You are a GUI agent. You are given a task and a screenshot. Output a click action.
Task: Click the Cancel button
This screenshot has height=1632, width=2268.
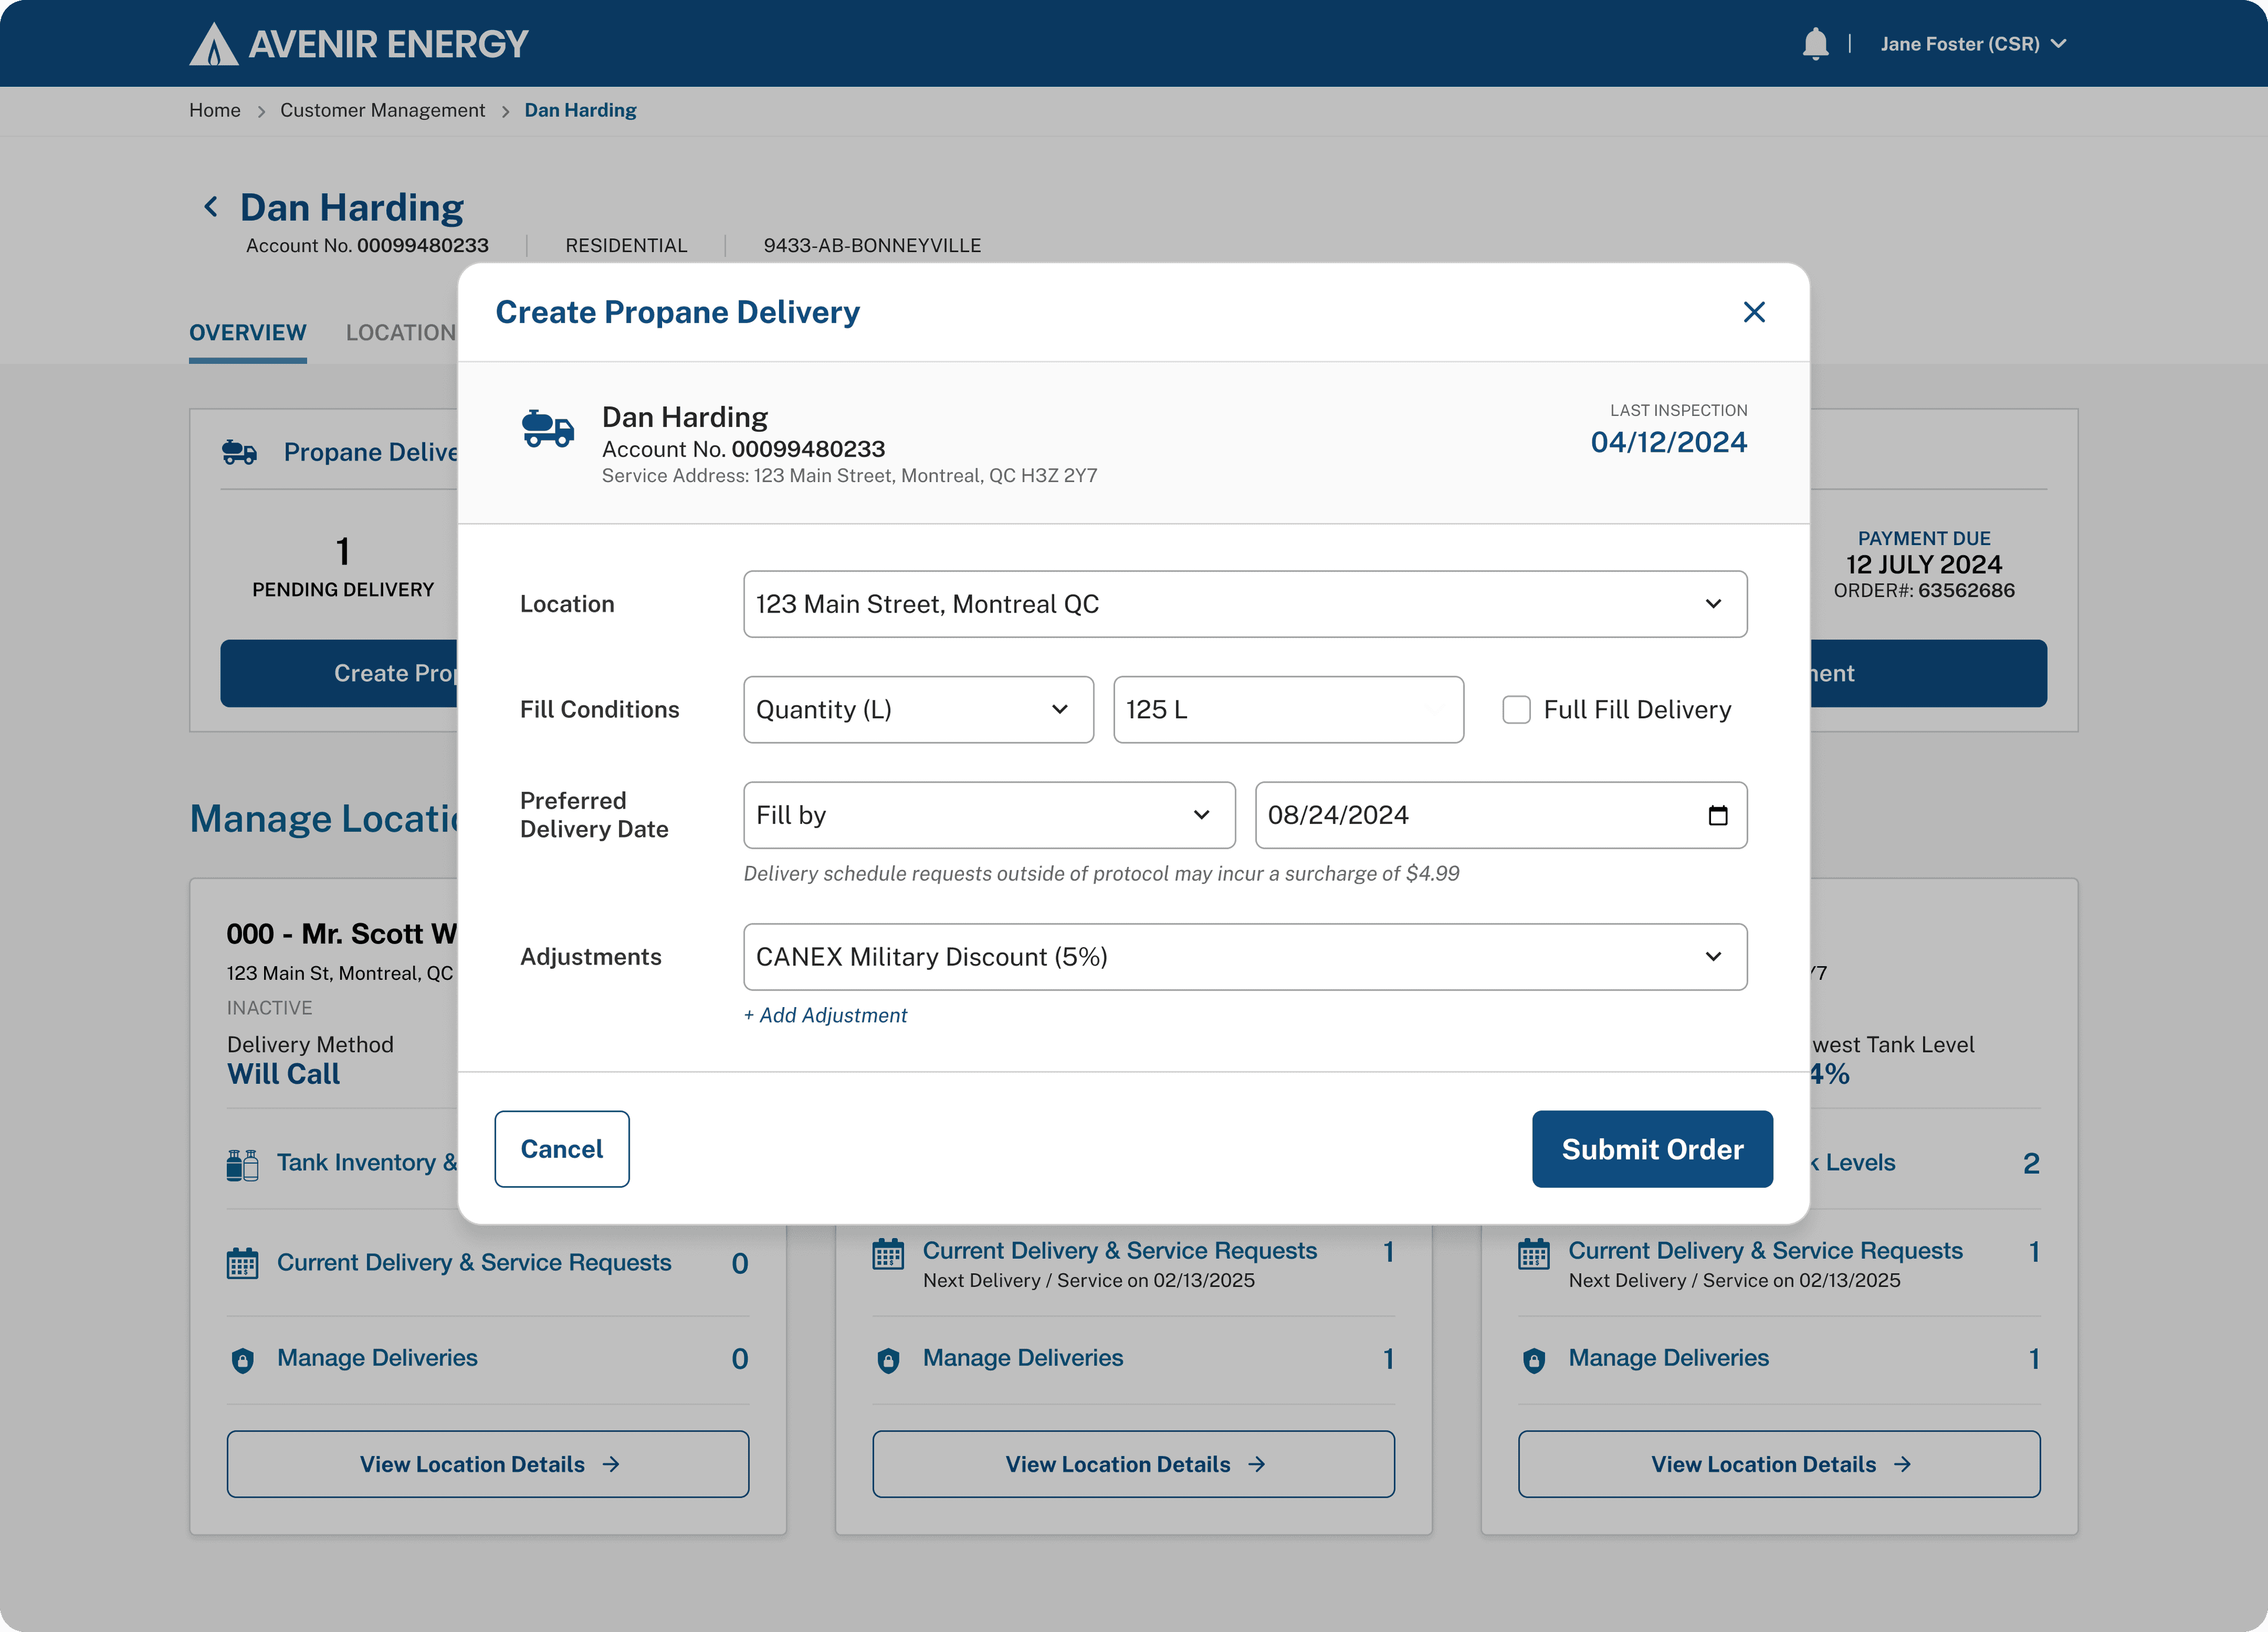[x=562, y=1149]
